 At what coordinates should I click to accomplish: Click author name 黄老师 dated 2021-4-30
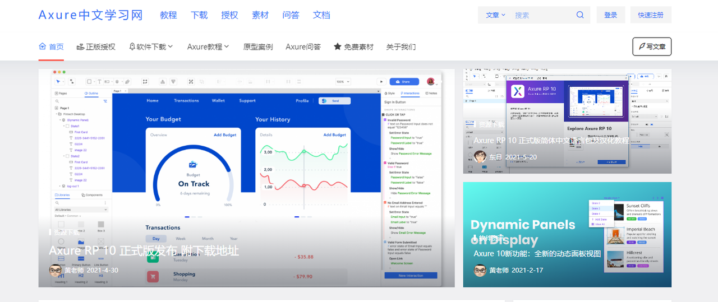74,270
